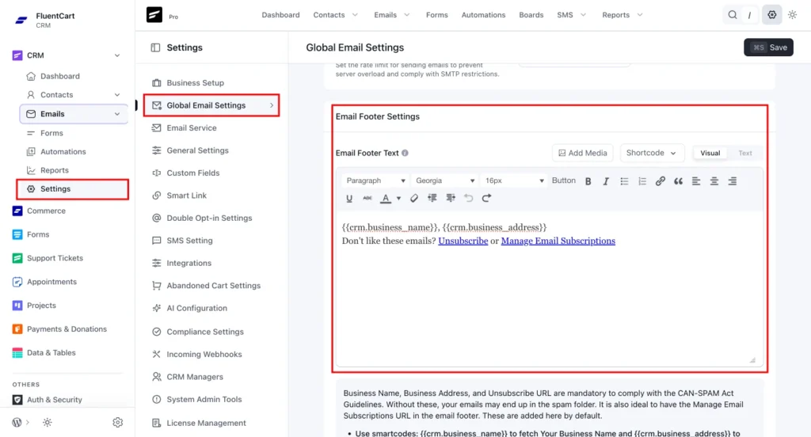Click Manage Email Subscriptions link
811x437 pixels.
558,241
